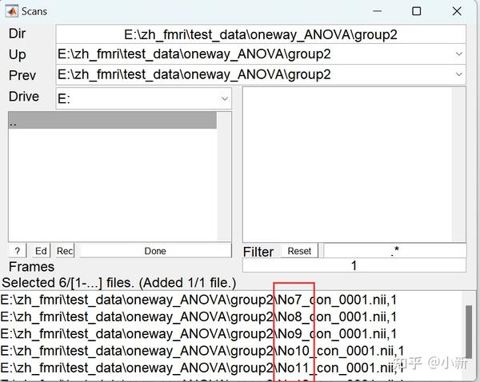Expand the Drive E: dropdown
This screenshot has height=382, width=480.
click(225, 98)
